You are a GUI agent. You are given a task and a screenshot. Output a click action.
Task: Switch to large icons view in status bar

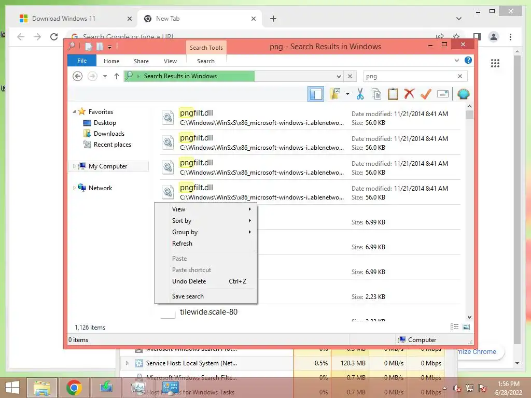(x=466, y=327)
